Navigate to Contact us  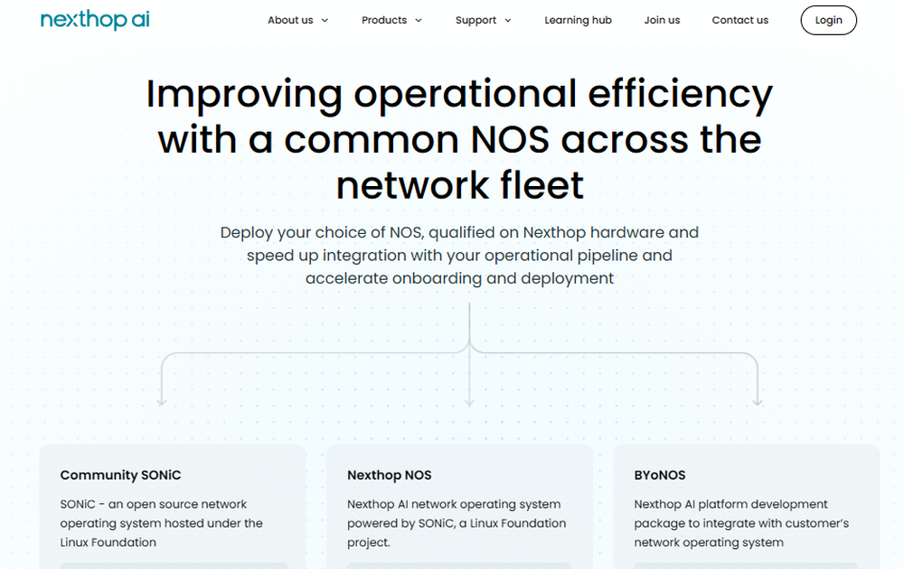[x=739, y=20]
